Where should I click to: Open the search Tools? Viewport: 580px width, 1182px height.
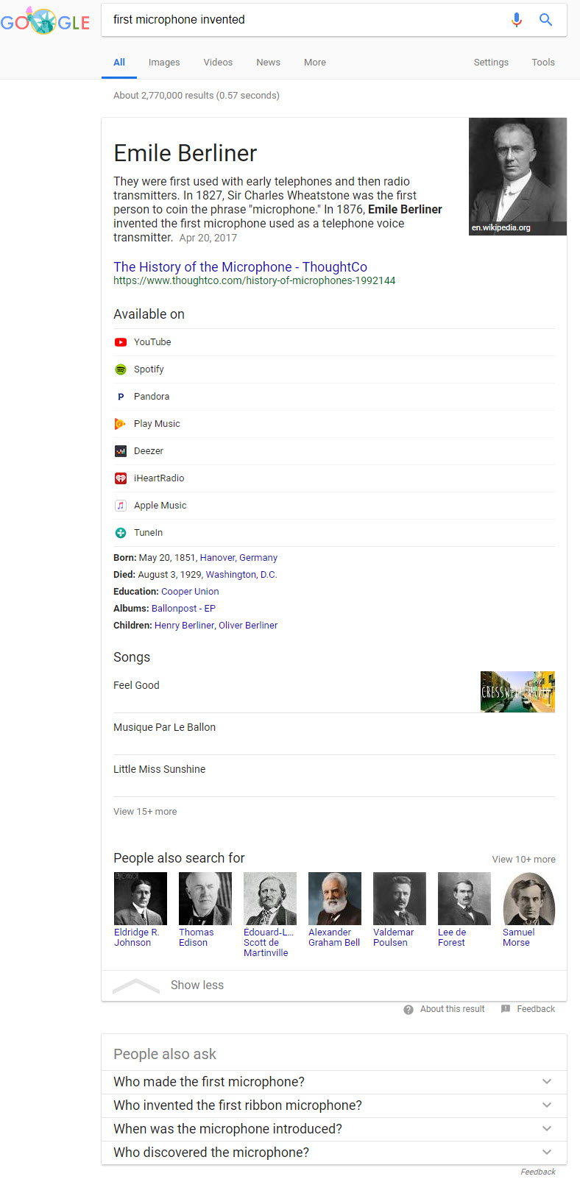point(543,63)
